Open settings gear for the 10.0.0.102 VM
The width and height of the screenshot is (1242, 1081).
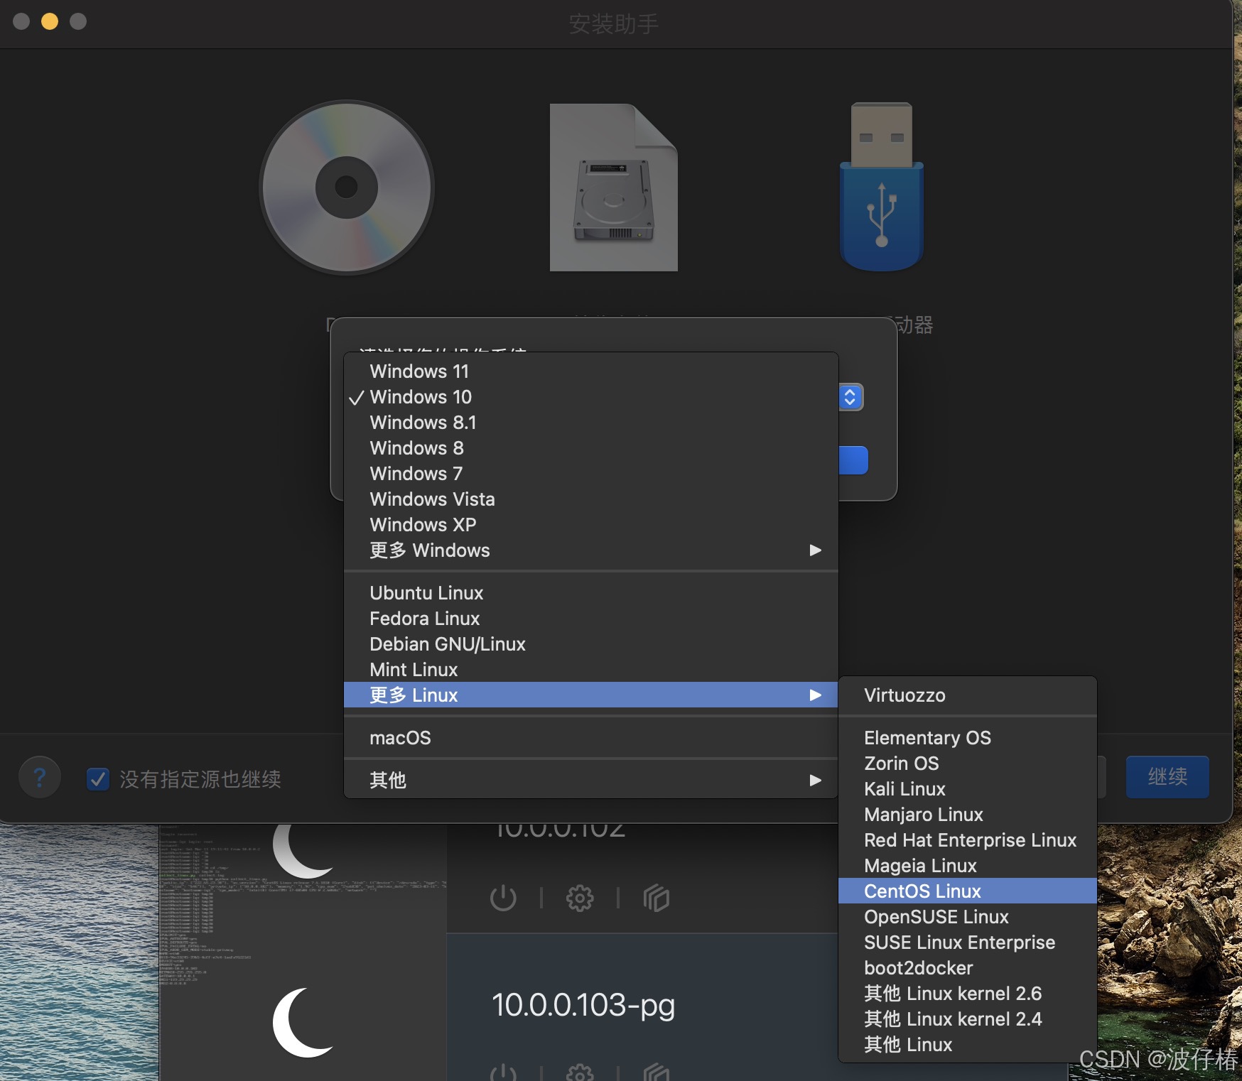click(x=580, y=898)
